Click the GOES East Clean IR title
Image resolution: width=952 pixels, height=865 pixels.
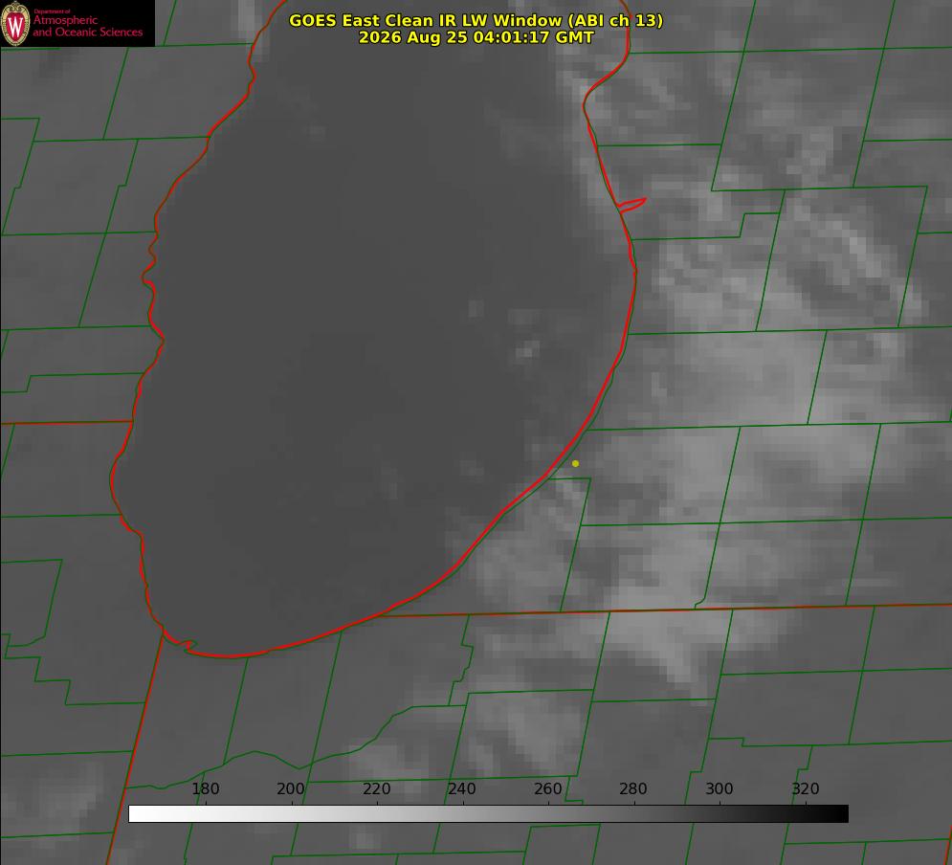(x=476, y=20)
